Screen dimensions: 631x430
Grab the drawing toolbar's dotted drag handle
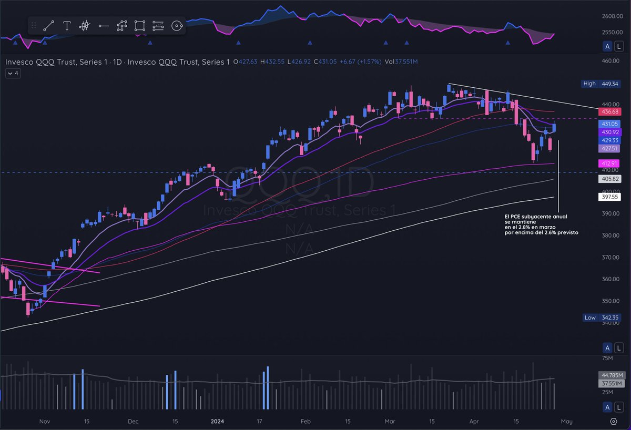pyautogui.click(x=34, y=25)
